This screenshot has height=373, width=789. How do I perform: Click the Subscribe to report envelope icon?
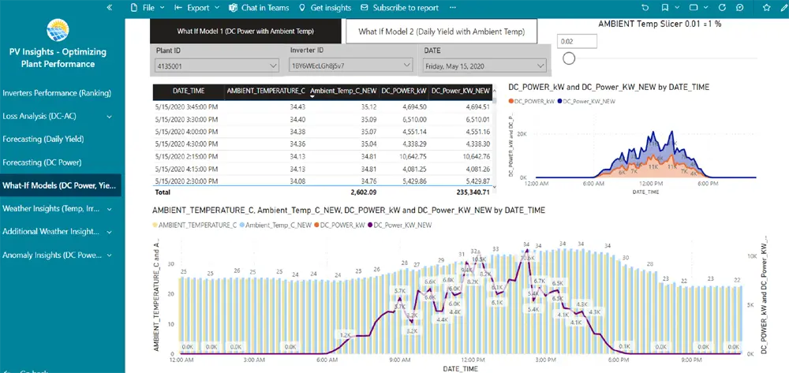pos(364,7)
